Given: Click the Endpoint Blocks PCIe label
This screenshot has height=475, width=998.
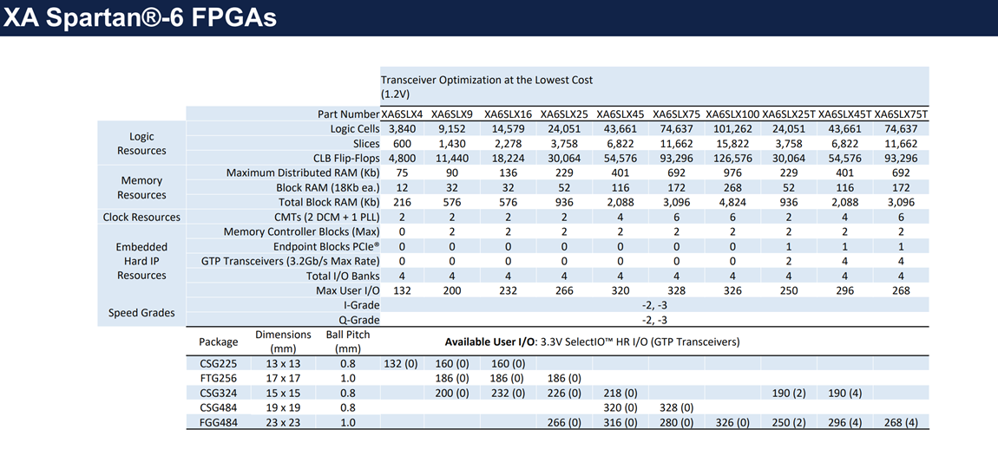Looking at the screenshot, I should [x=326, y=246].
